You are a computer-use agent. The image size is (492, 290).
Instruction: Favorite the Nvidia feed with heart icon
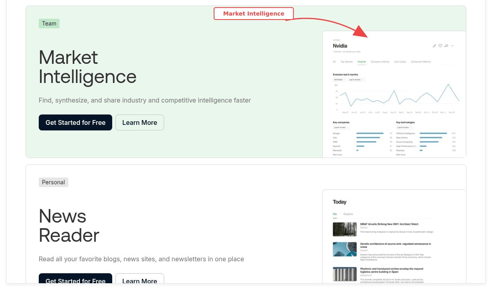pyautogui.click(x=440, y=46)
